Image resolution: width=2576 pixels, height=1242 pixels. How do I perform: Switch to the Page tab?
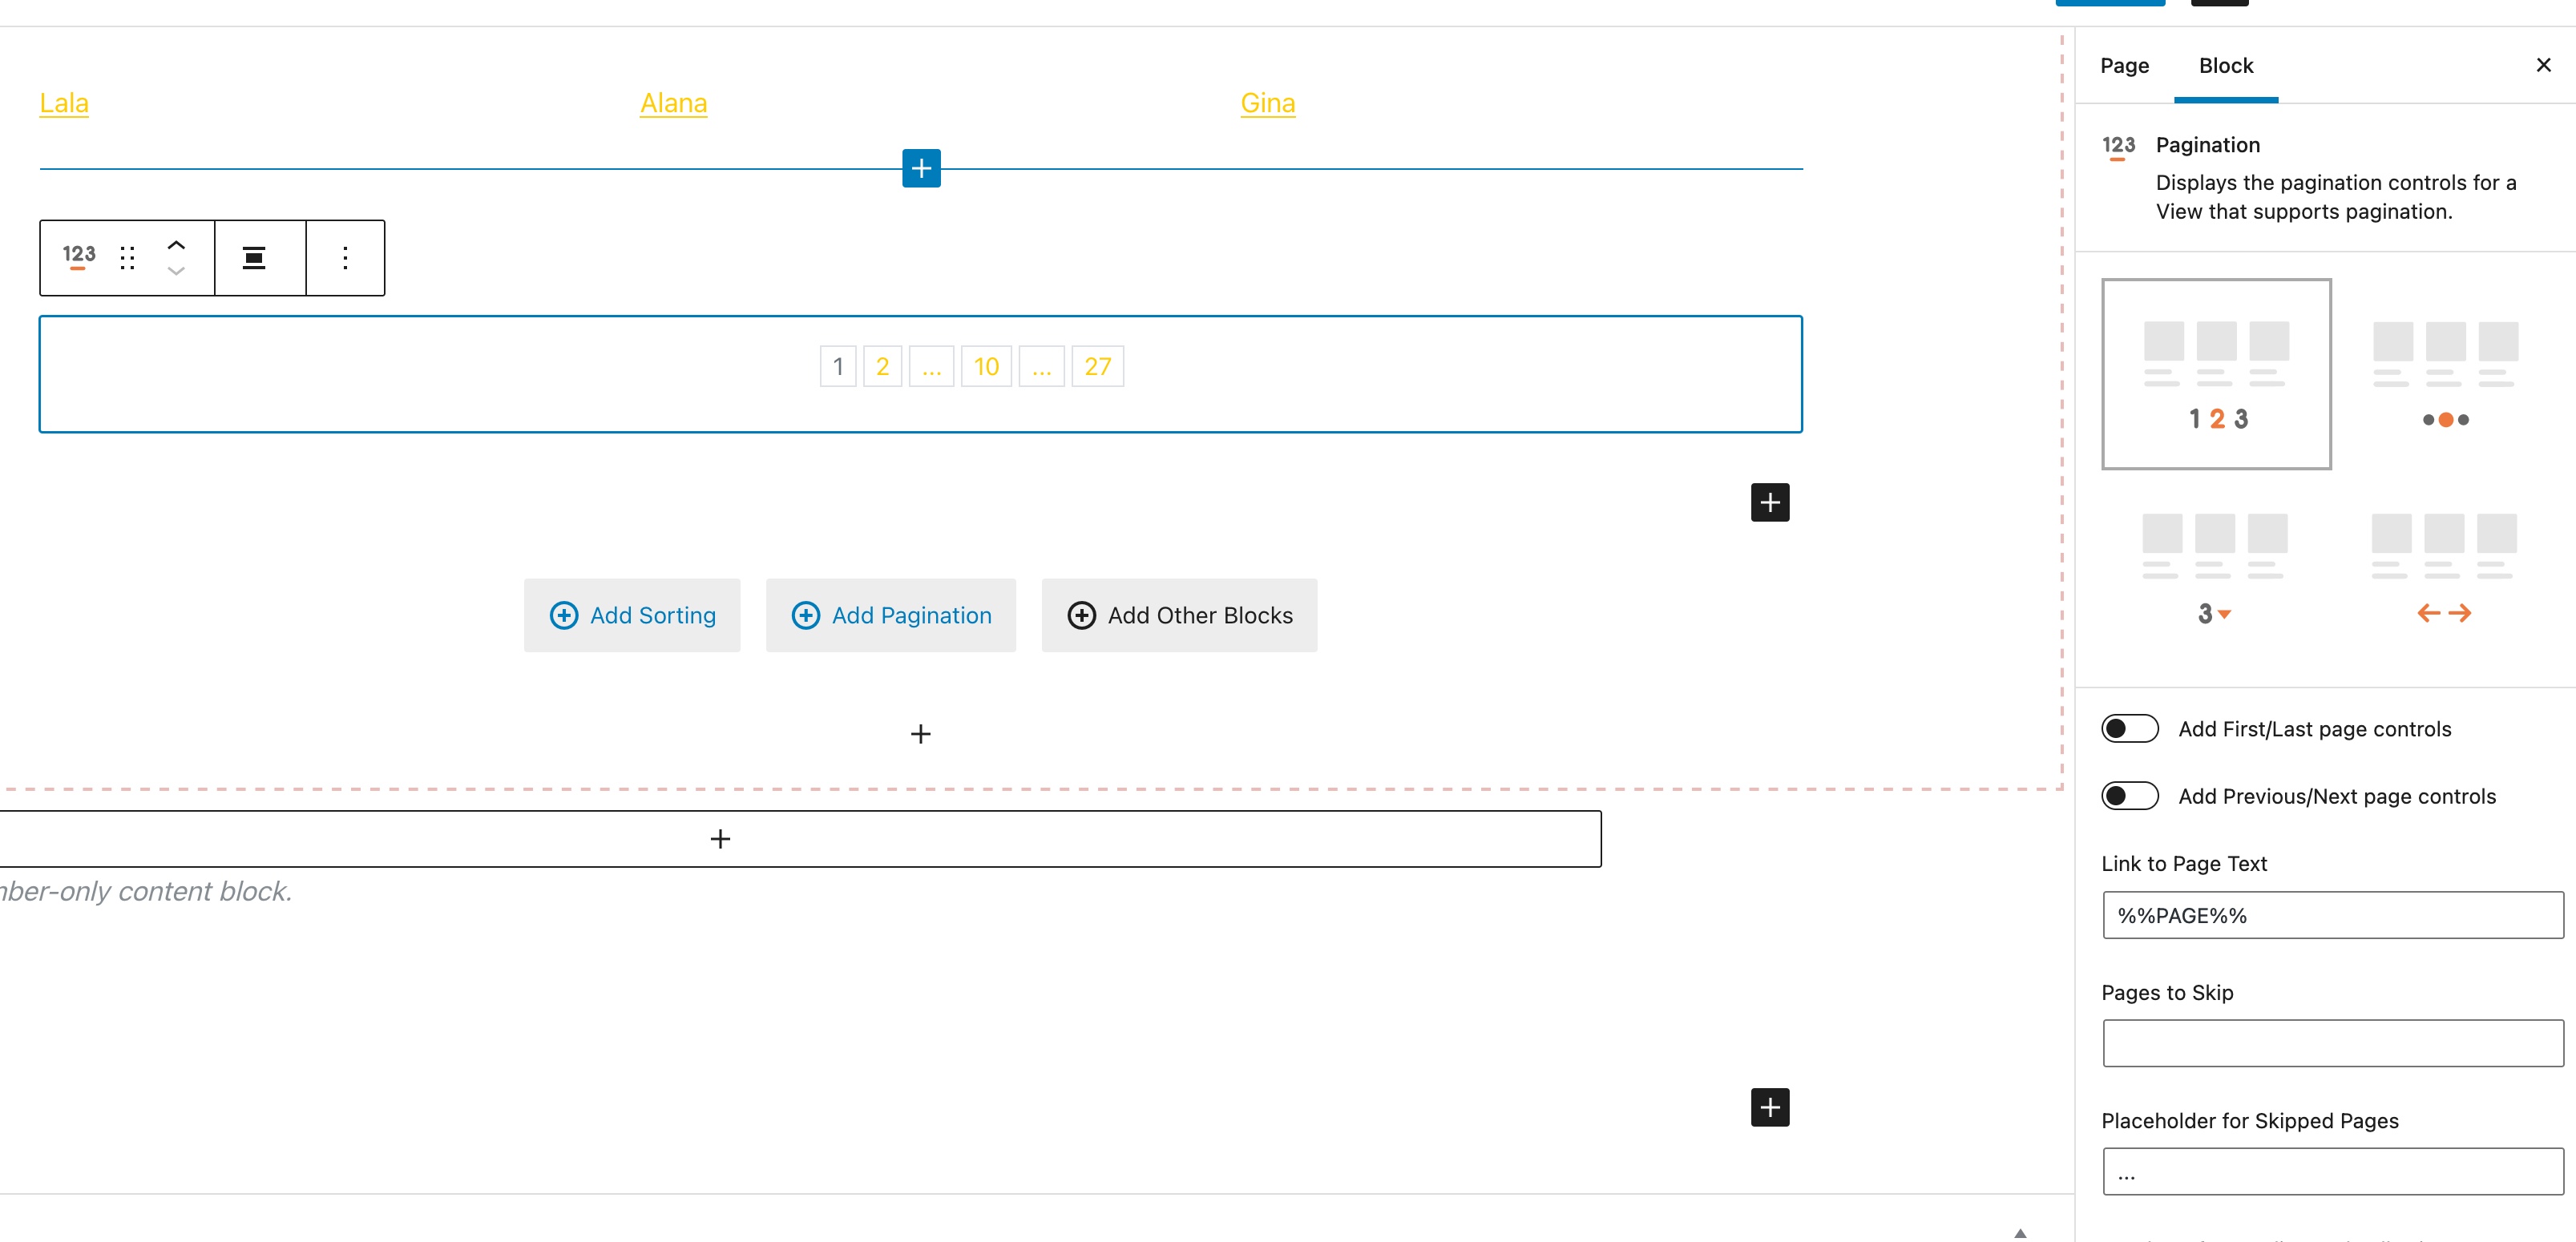point(2124,66)
